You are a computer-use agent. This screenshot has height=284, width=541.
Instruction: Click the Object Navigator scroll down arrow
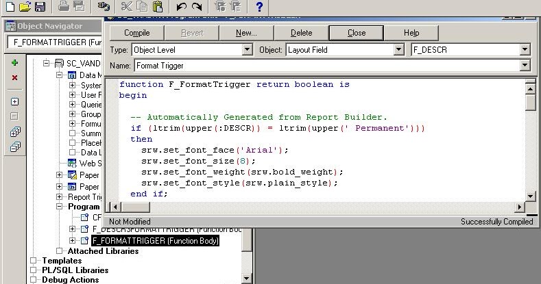[247, 278]
